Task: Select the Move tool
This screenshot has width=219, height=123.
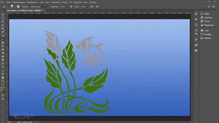Action: point(3,15)
